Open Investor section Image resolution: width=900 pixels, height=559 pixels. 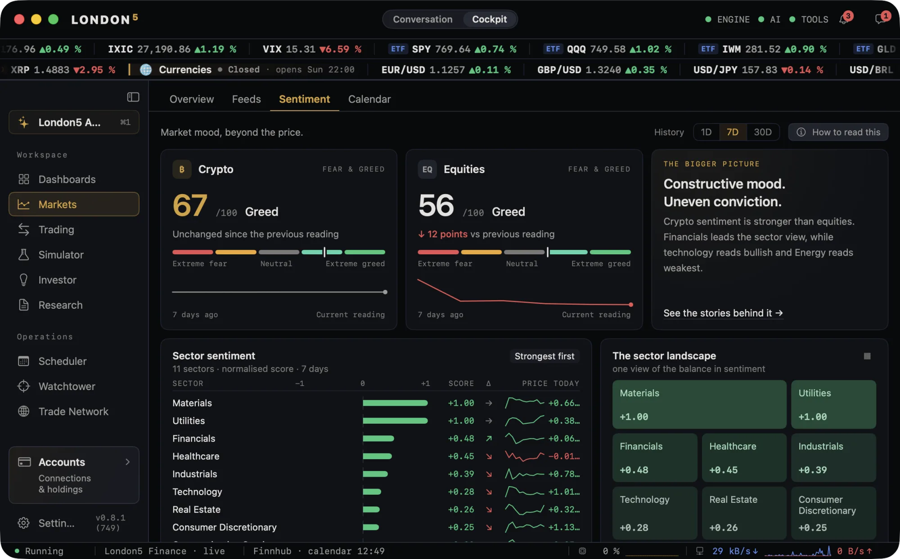[x=74, y=280]
